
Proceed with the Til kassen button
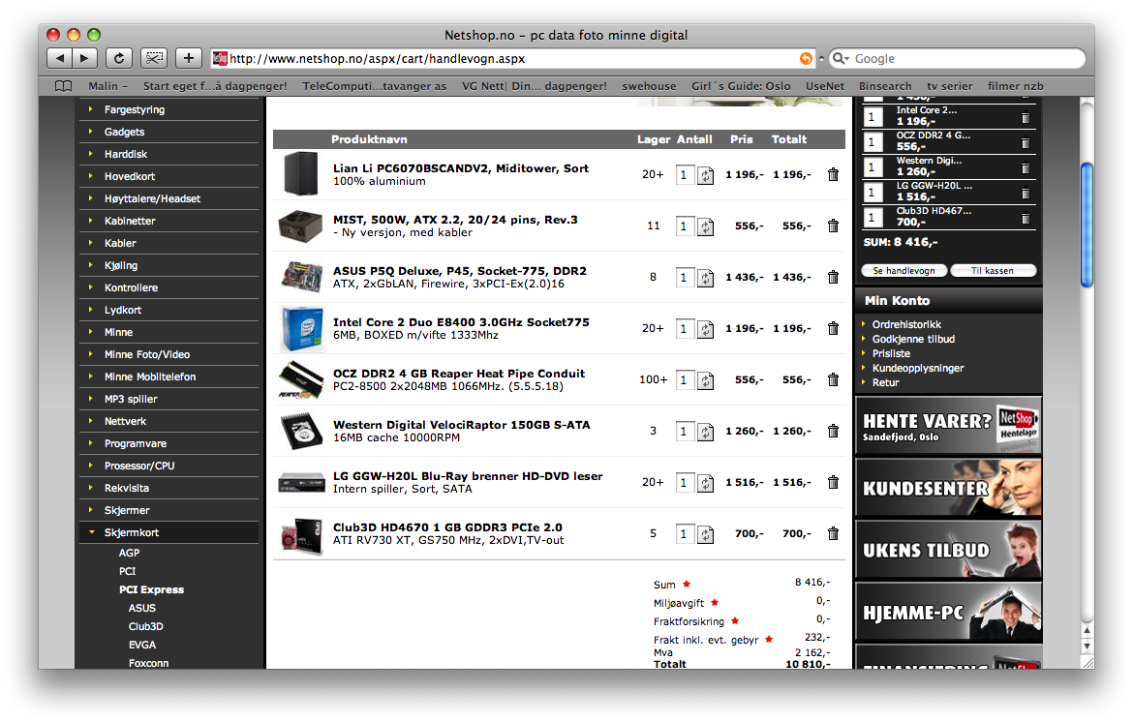(993, 271)
